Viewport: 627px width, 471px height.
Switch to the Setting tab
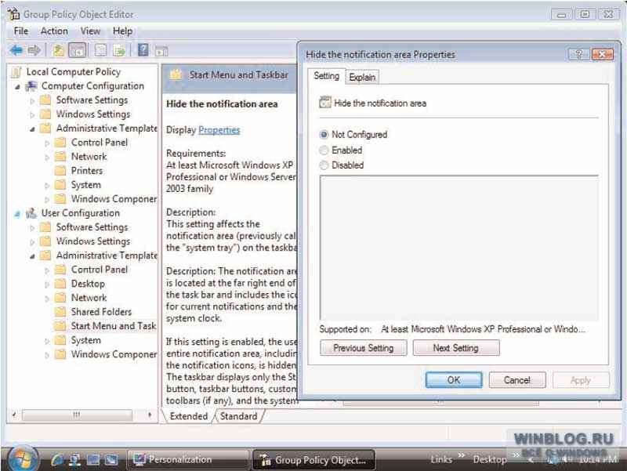tap(326, 76)
